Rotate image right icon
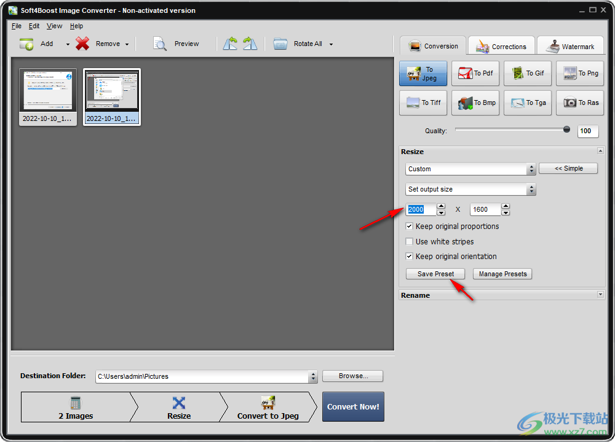Screen dimensions: 615x442 (250, 44)
